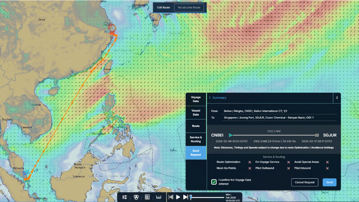Click the red X beside Must-Go Points
The width and height of the screenshot is (359, 202).
click(x=250, y=168)
